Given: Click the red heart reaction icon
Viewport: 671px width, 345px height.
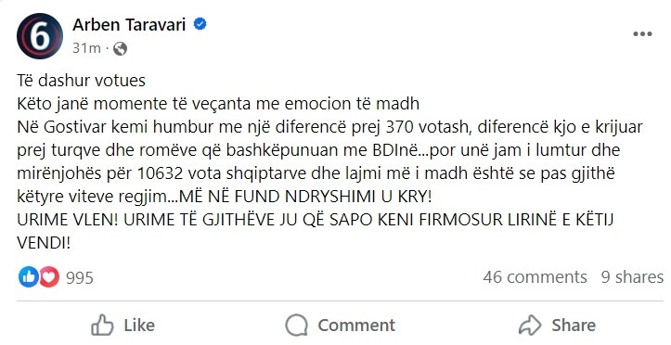Looking at the screenshot, I should coord(49,277).
